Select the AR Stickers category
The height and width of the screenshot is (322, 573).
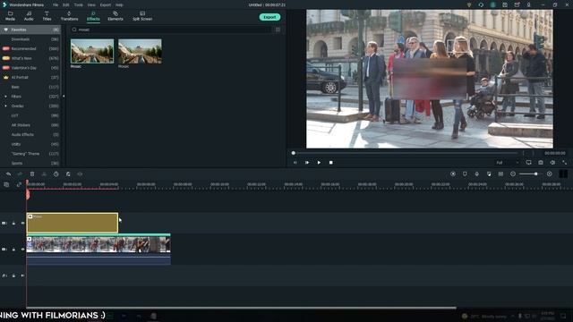pos(30,125)
